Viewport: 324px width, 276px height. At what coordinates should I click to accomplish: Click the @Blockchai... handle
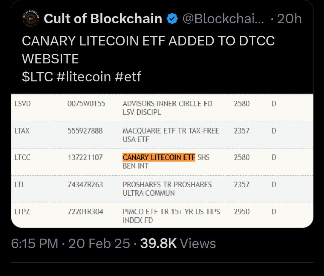[x=223, y=19]
